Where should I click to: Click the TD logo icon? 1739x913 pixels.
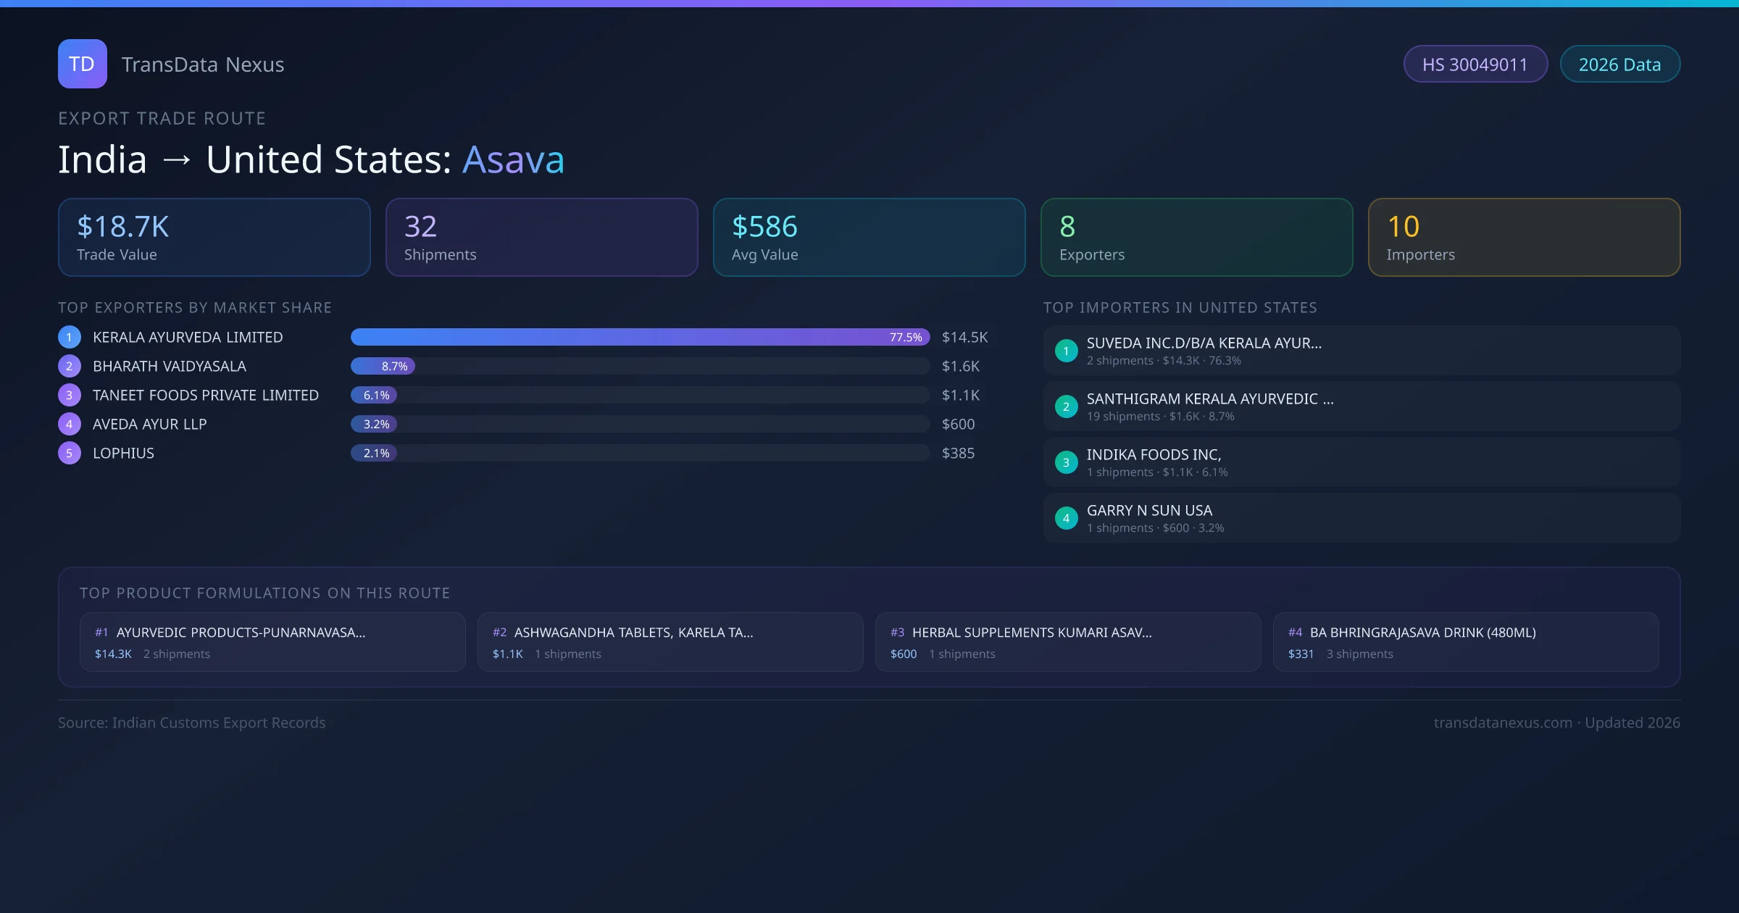82,64
